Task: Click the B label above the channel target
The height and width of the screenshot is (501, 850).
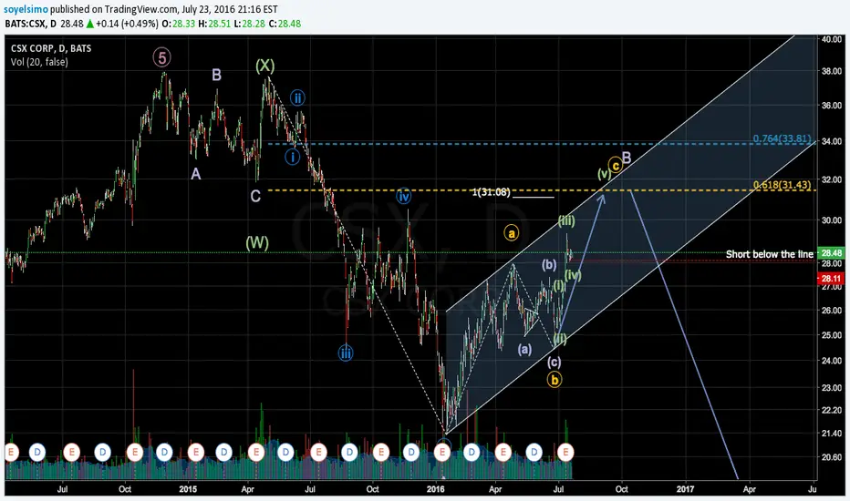Action: [x=627, y=158]
